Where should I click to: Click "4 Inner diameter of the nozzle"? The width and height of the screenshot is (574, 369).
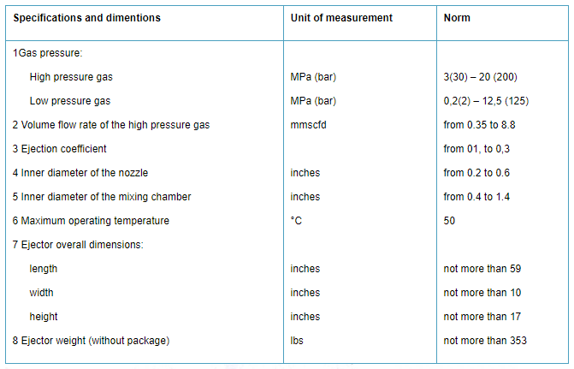coord(81,173)
